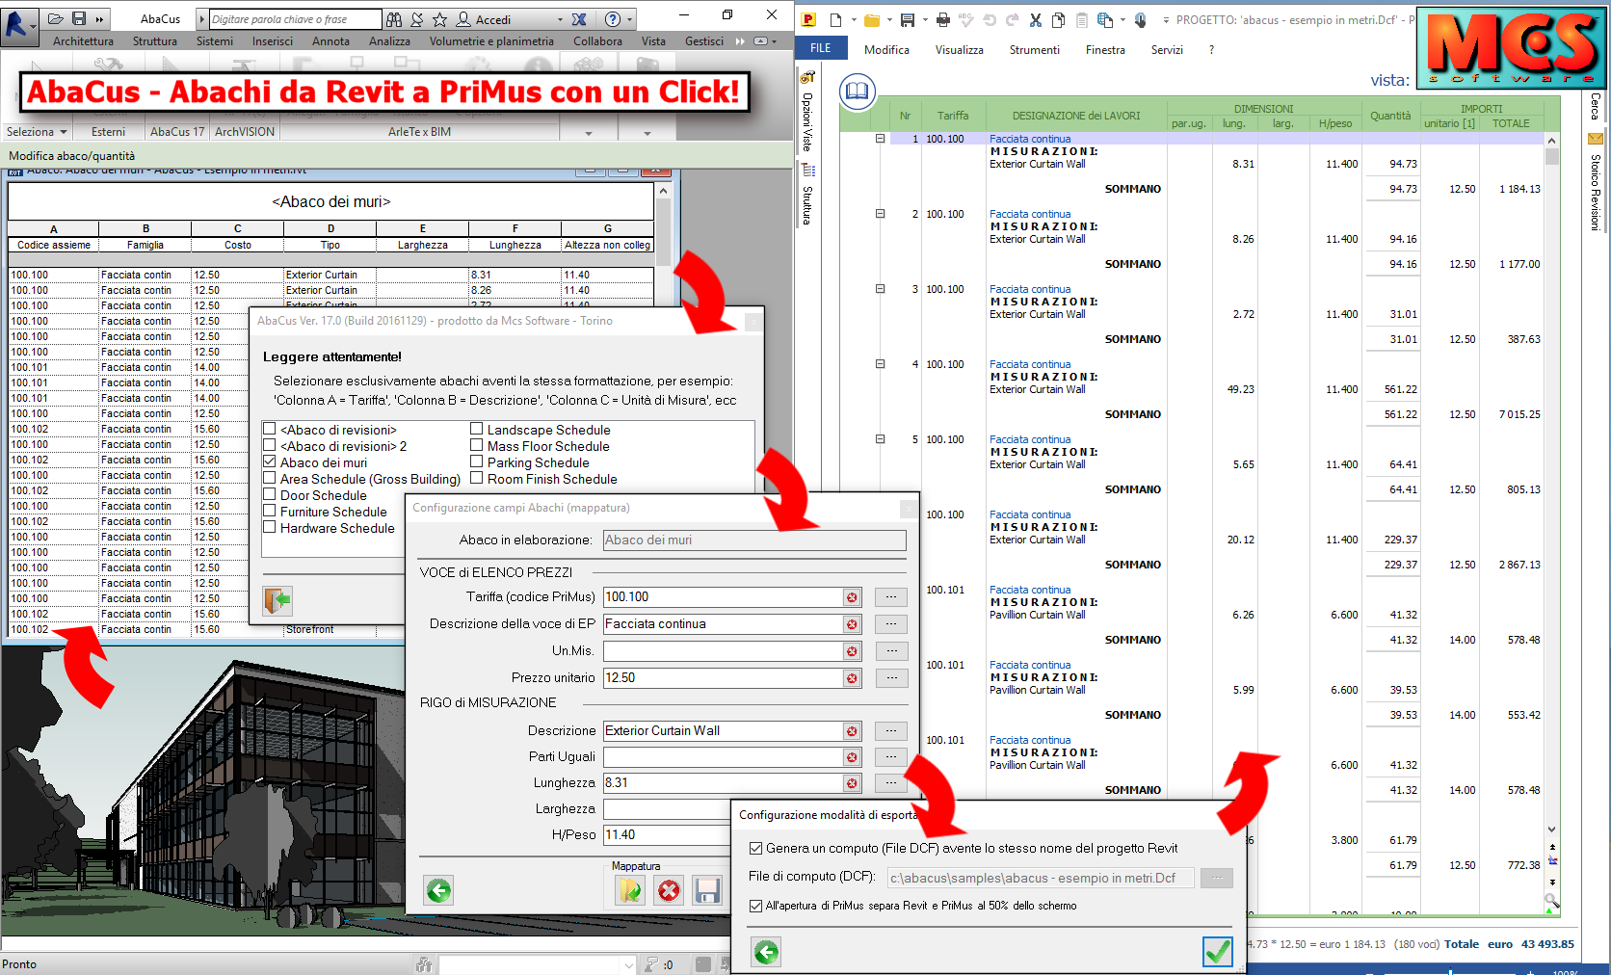Viewport: 1611px width, 975px height.
Task: Click the PriMus table vertical scrollbar
Action: point(1551,486)
